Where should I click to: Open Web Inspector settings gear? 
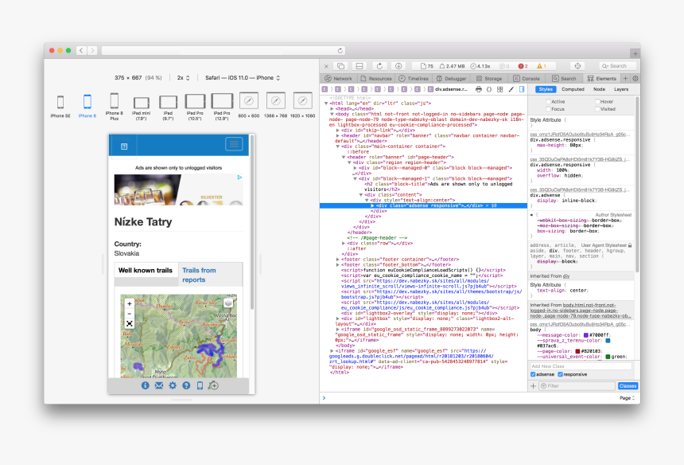click(635, 79)
